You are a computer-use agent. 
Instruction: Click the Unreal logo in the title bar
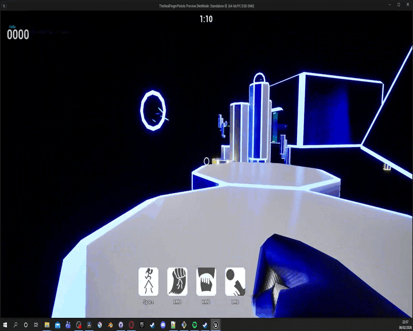pyautogui.click(x=4, y=5)
